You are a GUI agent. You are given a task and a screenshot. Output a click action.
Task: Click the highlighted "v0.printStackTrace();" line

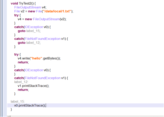85,105
